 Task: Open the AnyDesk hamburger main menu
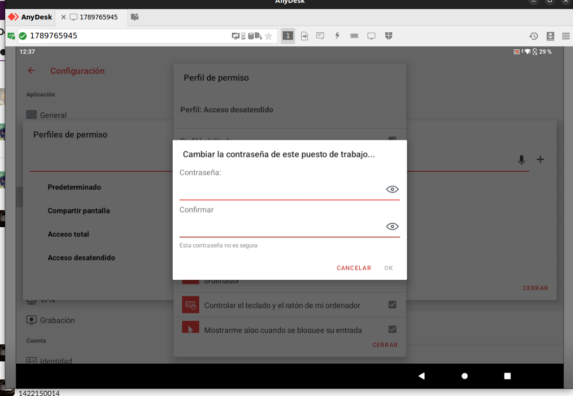click(565, 36)
